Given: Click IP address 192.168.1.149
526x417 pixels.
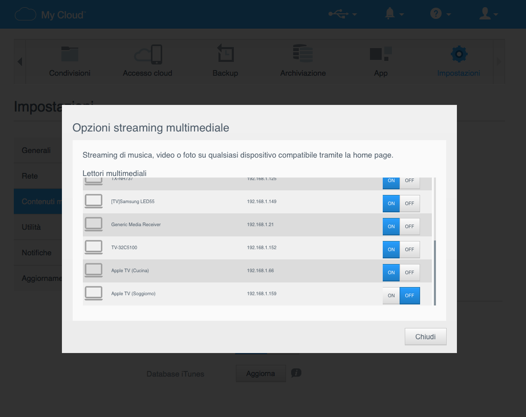Looking at the screenshot, I should 261,202.
